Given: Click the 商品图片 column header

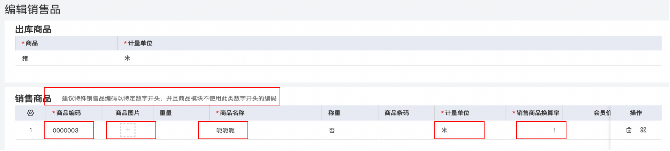Looking at the screenshot, I should (128, 113).
